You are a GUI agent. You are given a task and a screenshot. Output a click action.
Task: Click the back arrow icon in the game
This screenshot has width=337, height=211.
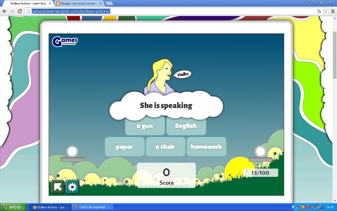pos(58,187)
